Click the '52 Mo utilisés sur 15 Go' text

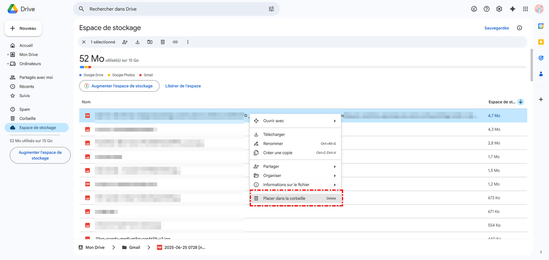pyautogui.click(x=31, y=141)
